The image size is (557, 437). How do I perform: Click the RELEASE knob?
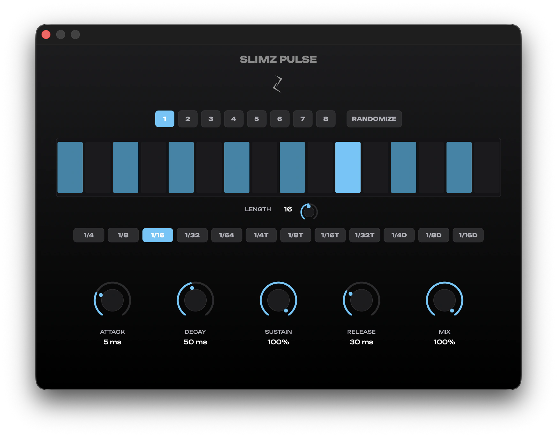click(x=362, y=300)
